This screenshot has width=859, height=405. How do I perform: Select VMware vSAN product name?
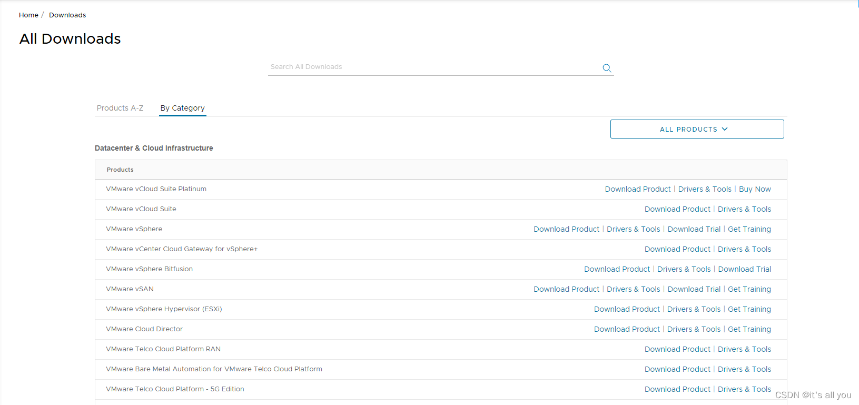(130, 289)
